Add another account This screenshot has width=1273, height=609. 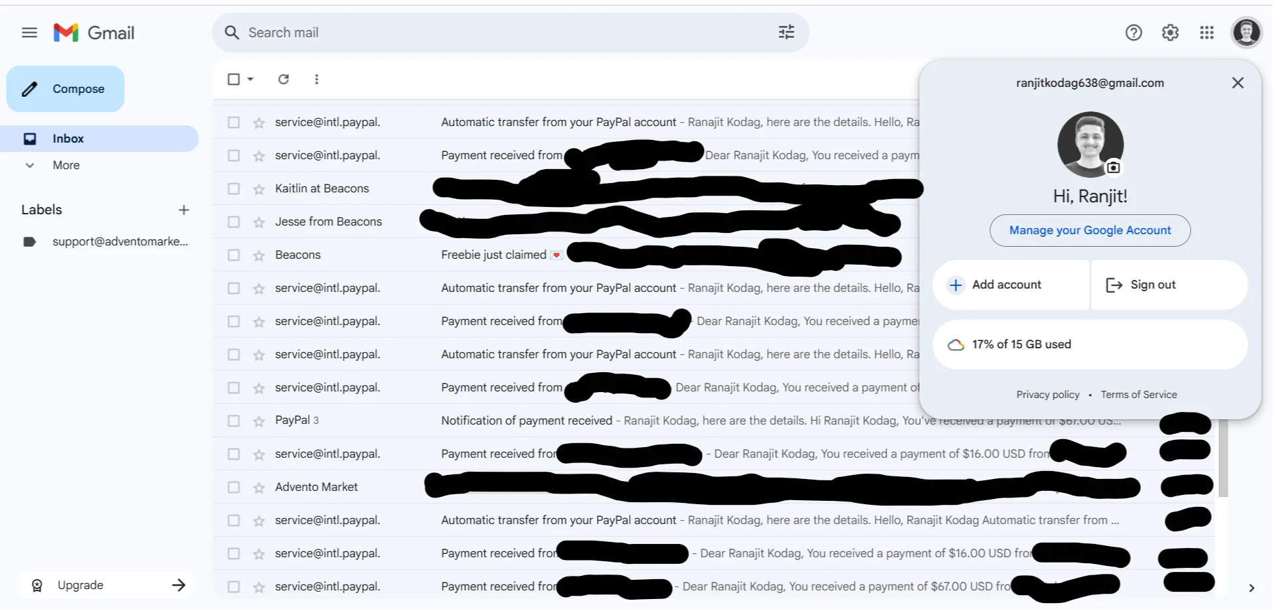[x=1011, y=285]
